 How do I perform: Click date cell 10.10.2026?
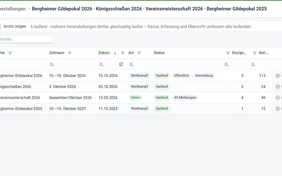(x=108, y=76)
